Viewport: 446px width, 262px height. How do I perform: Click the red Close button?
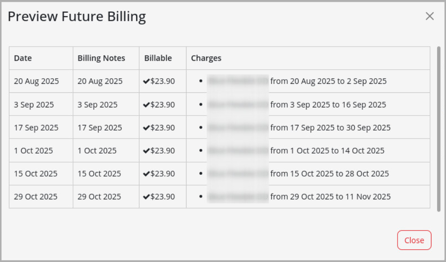point(414,240)
